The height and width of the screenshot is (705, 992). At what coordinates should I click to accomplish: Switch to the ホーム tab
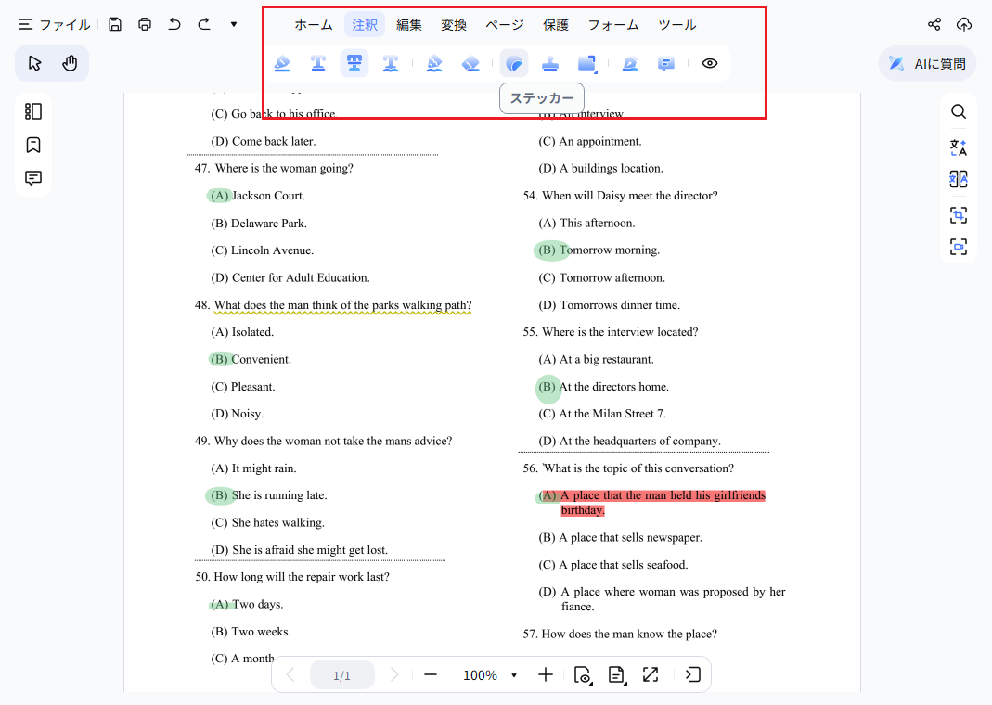[314, 25]
